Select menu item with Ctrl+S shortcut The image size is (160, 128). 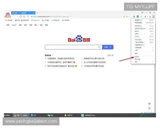click(143, 26)
